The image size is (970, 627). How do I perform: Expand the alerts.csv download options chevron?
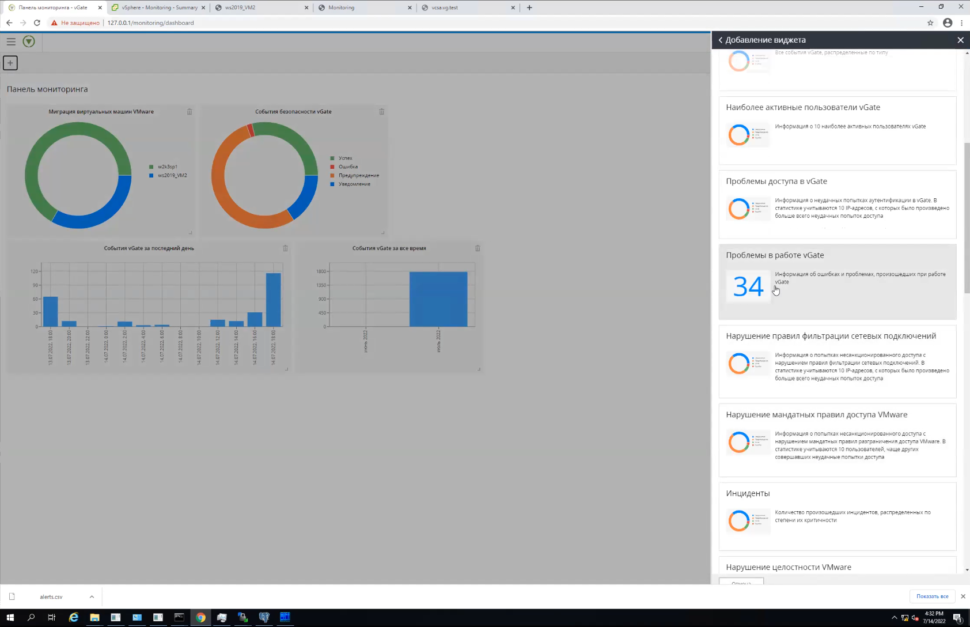(92, 596)
